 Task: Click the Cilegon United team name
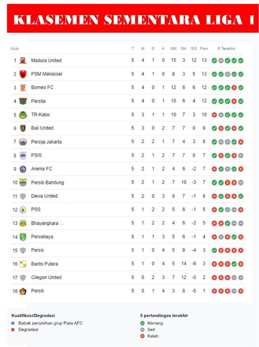click(x=46, y=277)
